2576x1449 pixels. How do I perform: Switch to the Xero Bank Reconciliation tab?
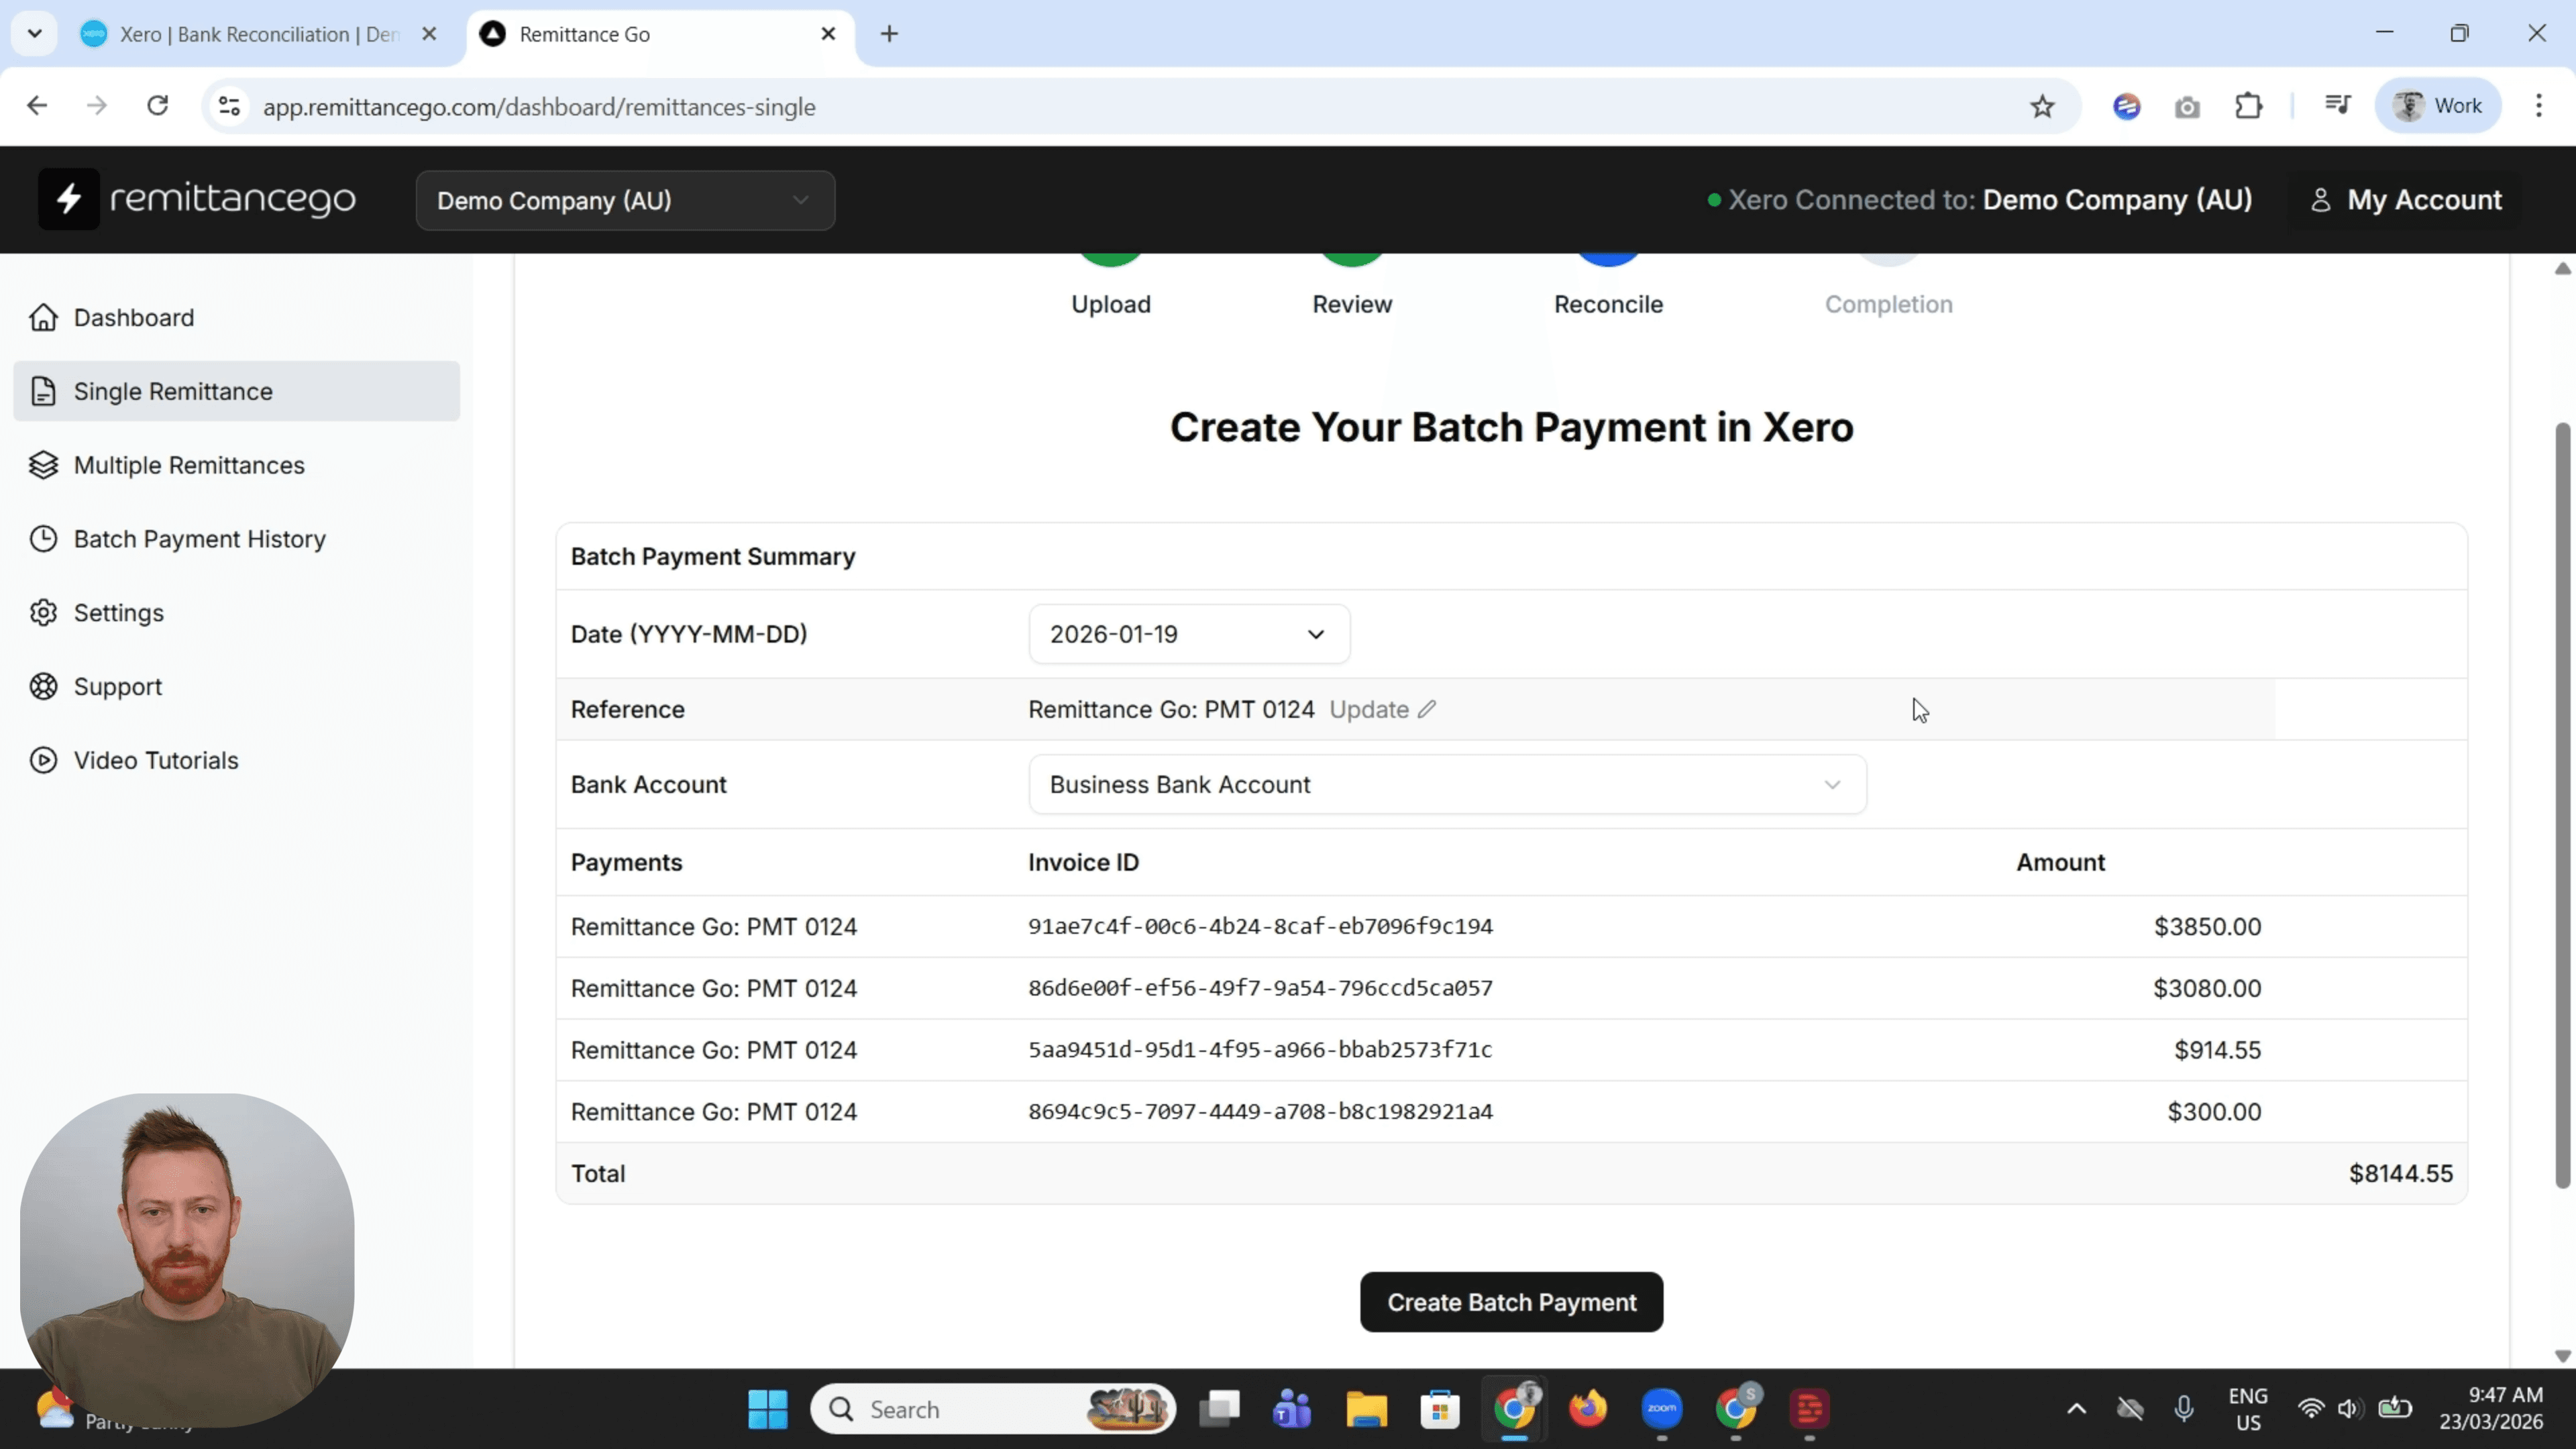point(259,35)
